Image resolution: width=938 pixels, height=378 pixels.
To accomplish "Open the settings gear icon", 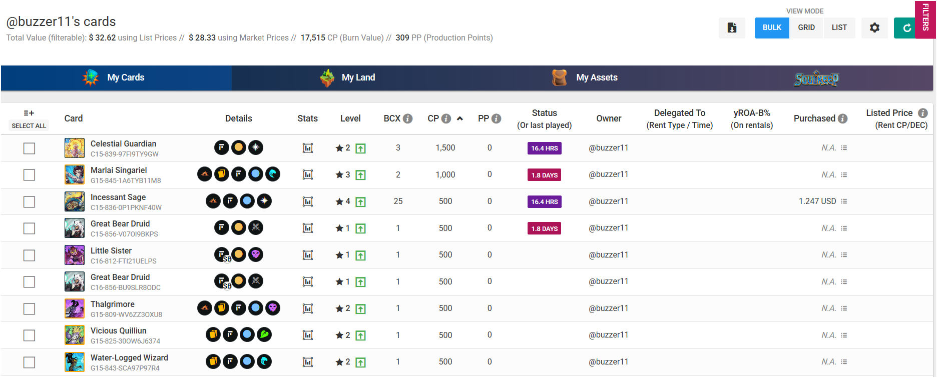I will pos(874,28).
